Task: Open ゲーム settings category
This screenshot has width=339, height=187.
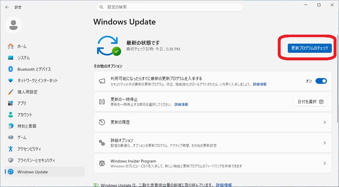Action: coord(45,137)
